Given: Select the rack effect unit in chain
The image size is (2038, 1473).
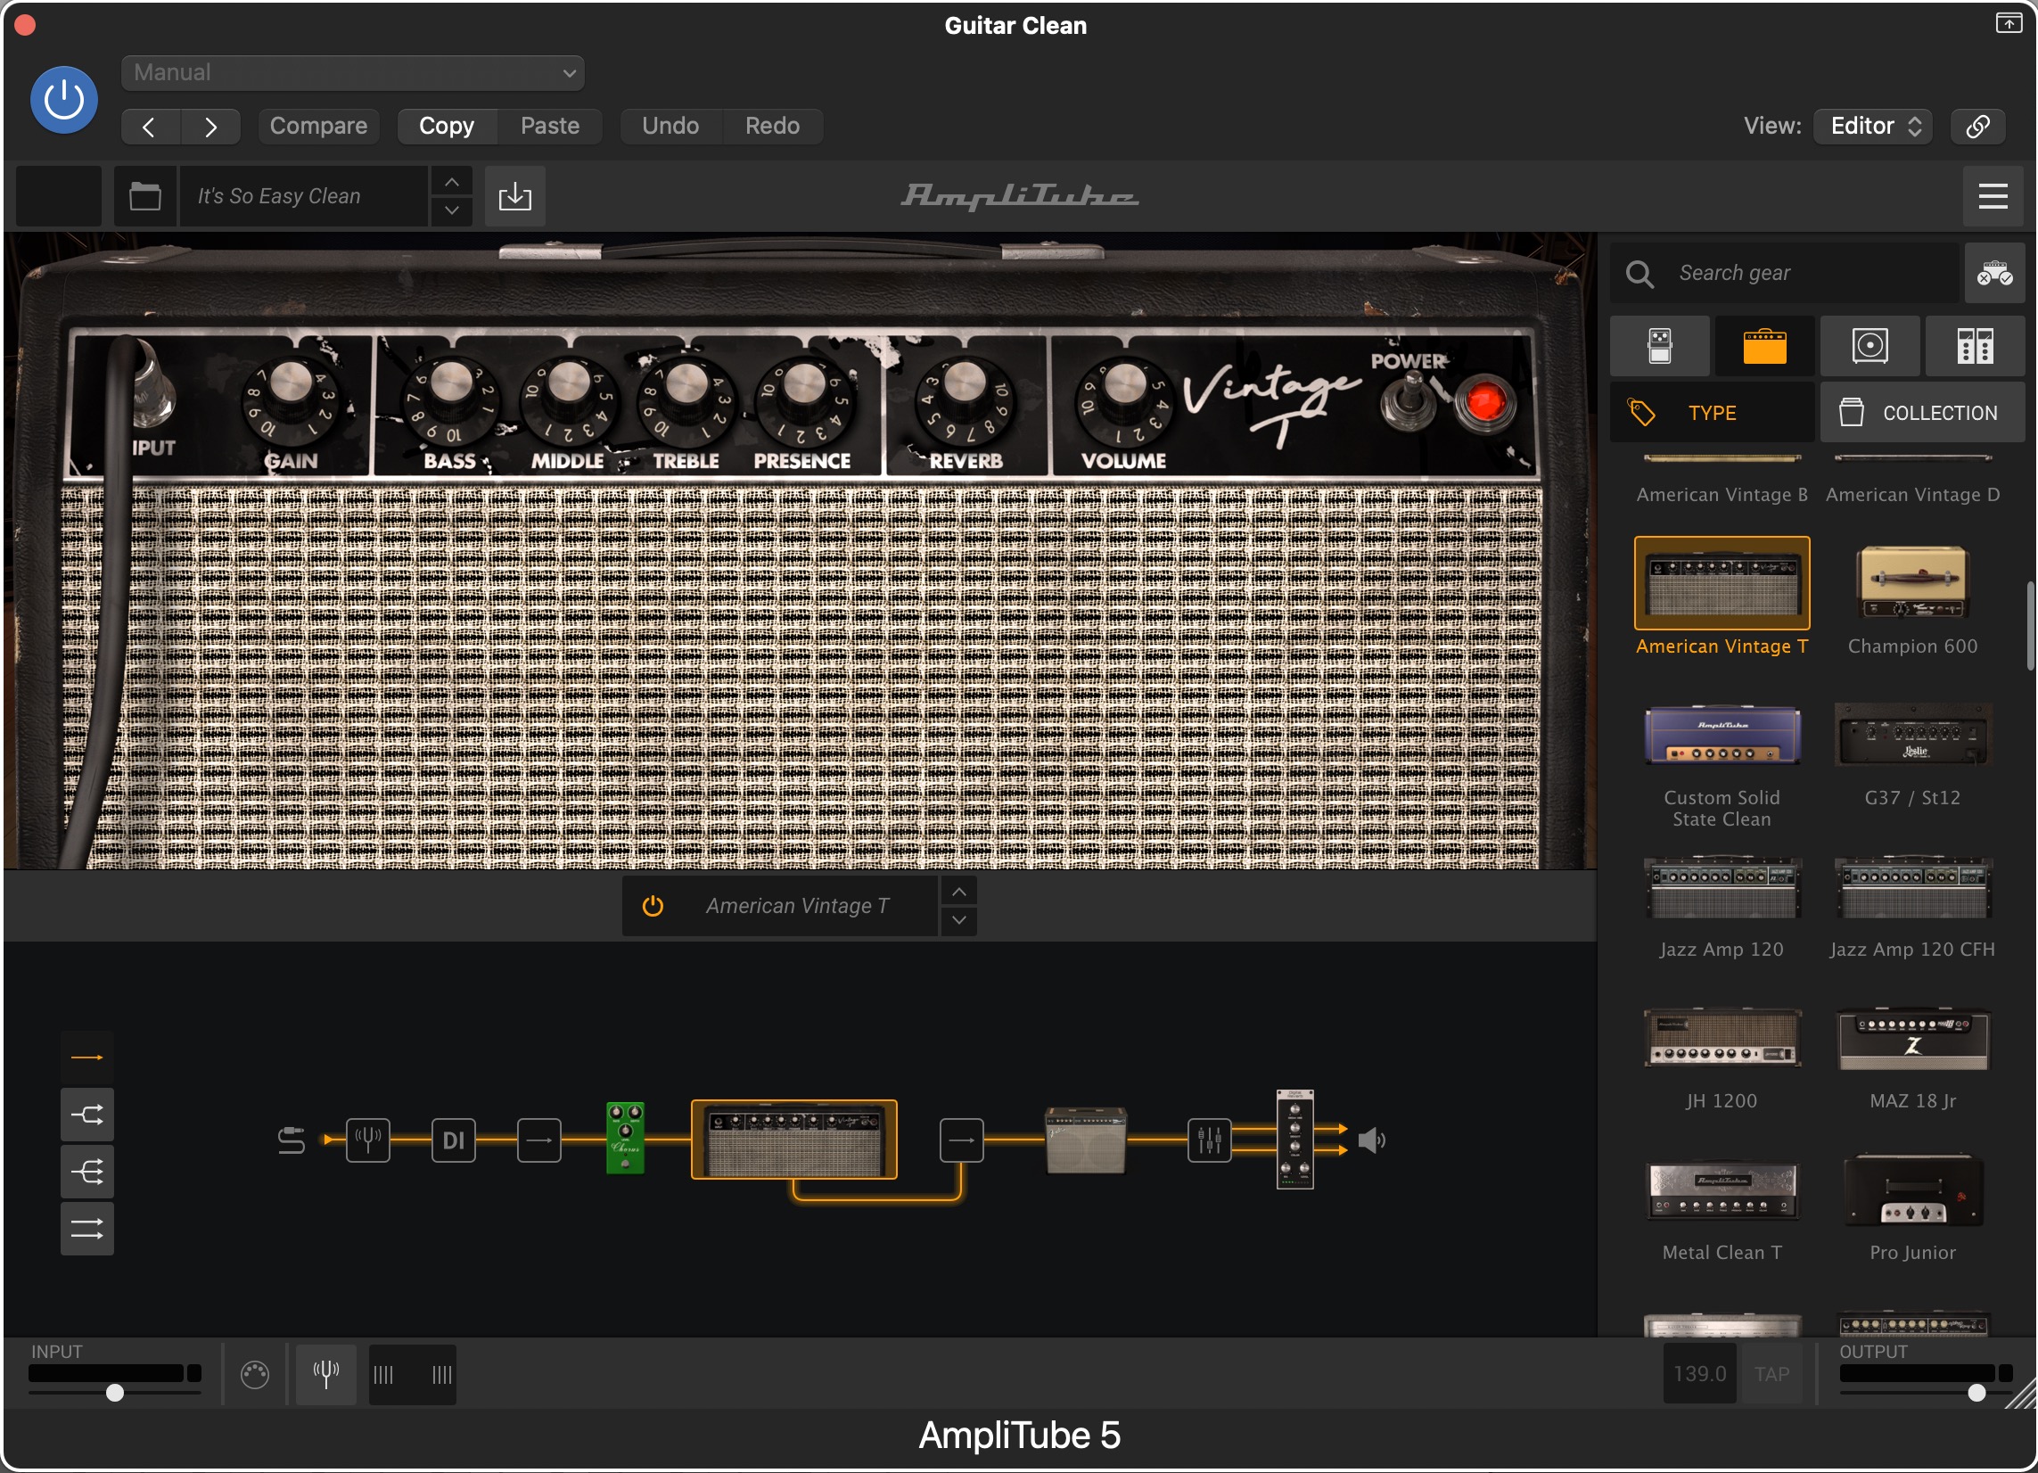Looking at the screenshot, I should point(1294,1140).
